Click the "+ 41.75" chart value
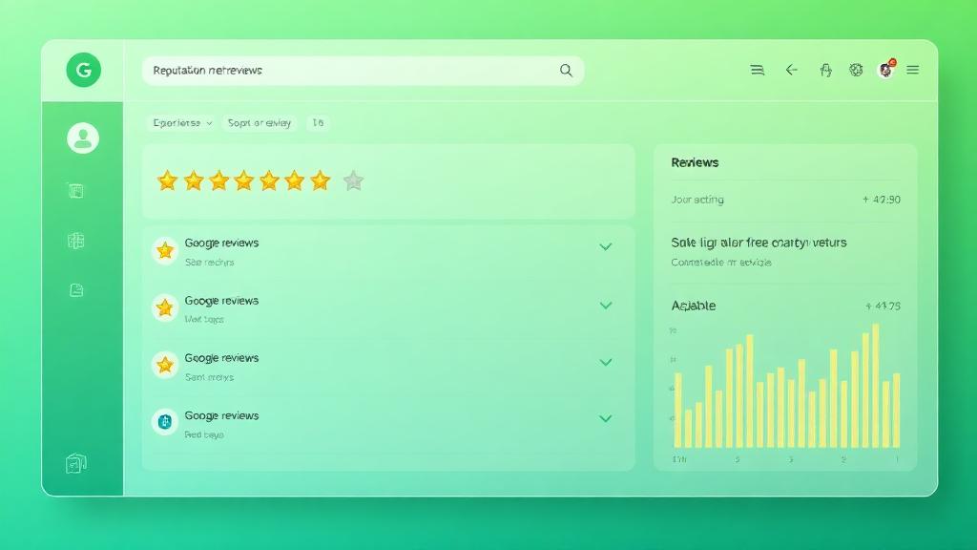This screenshot has width=977, height=550. pos(883,307)
